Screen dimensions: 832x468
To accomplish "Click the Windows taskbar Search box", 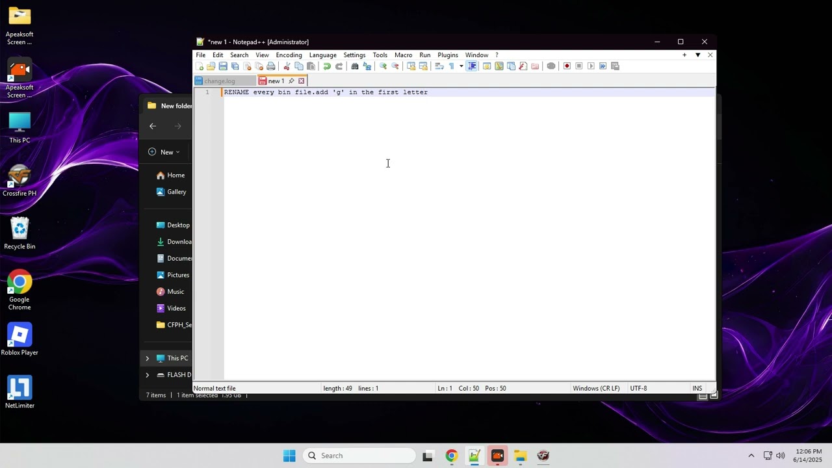I will click(x=359, y=456).
